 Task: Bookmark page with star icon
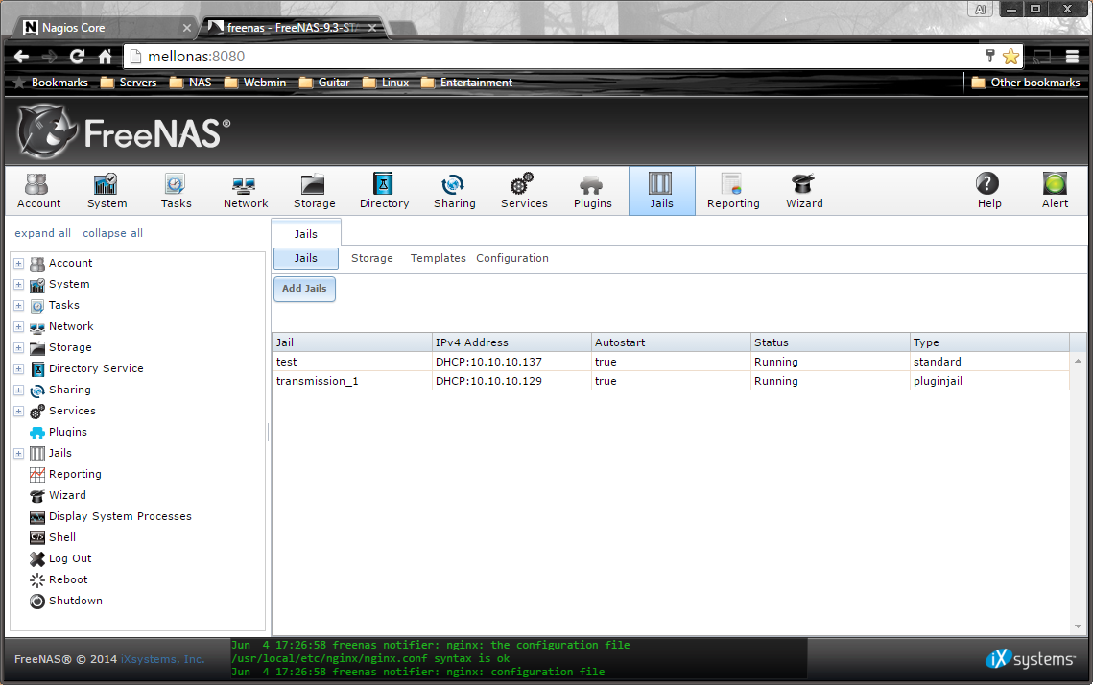tap(1010, 57)
